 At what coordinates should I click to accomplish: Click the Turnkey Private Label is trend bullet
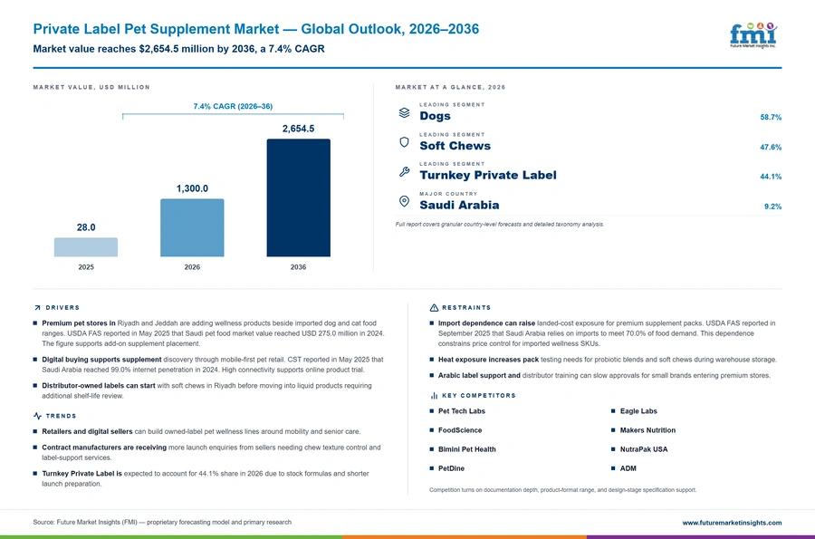coord(206,478)
